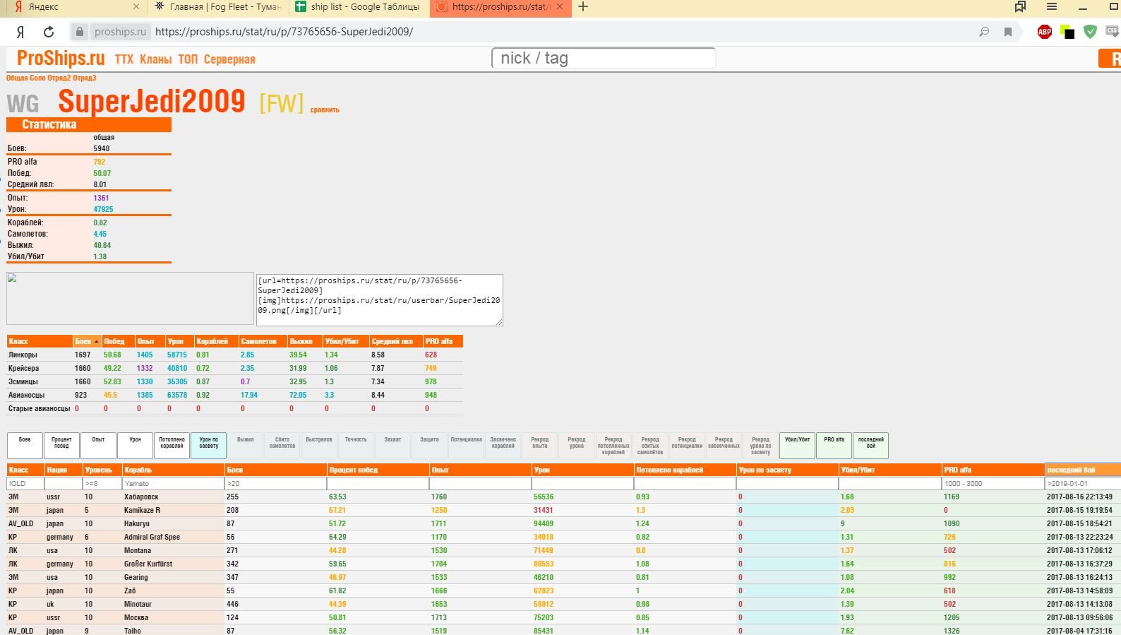Screen dimensions: 1121x635
Task: Click the Yandex home icon in toolbar
Action: tap(20, 32)
